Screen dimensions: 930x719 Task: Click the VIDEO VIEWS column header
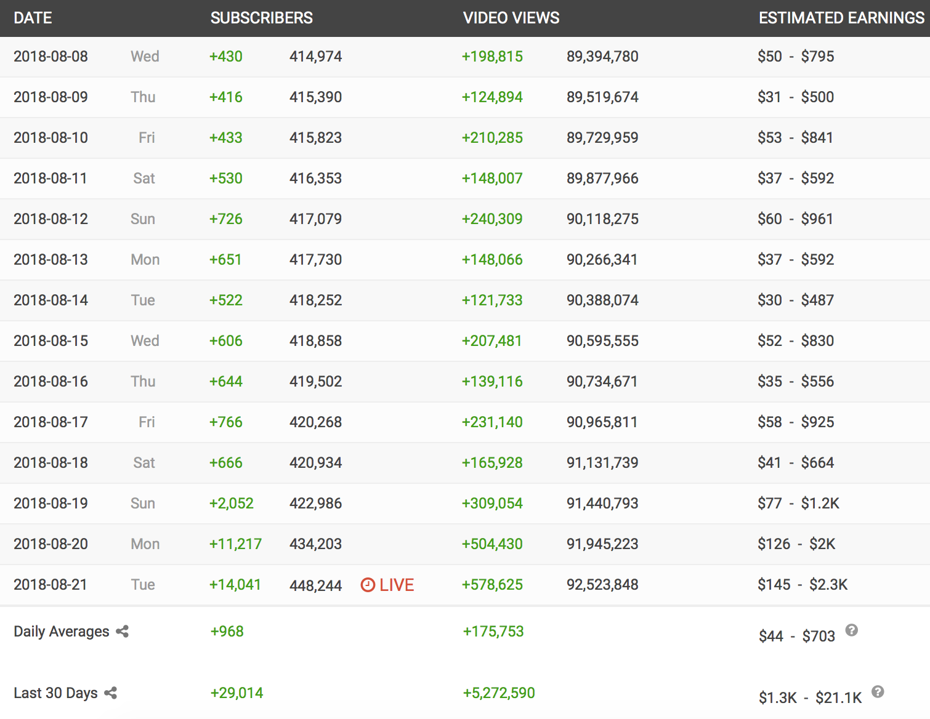511,18
